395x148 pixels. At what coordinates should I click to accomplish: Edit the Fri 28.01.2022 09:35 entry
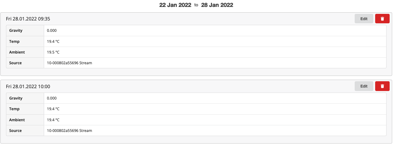(364, 19)
